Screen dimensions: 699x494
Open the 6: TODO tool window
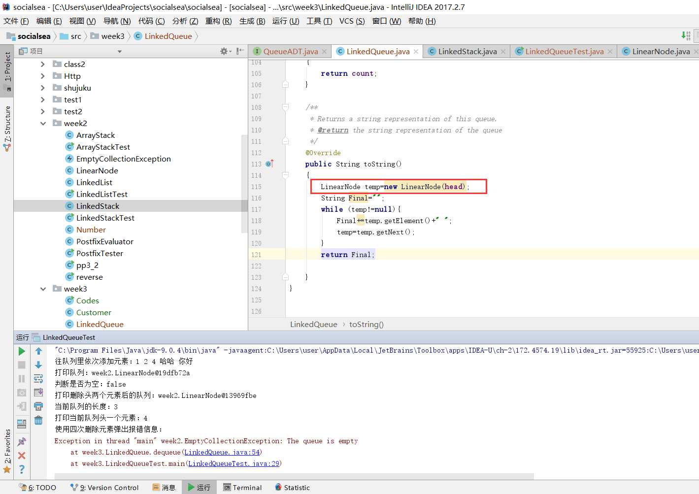[x=37, y=488]
